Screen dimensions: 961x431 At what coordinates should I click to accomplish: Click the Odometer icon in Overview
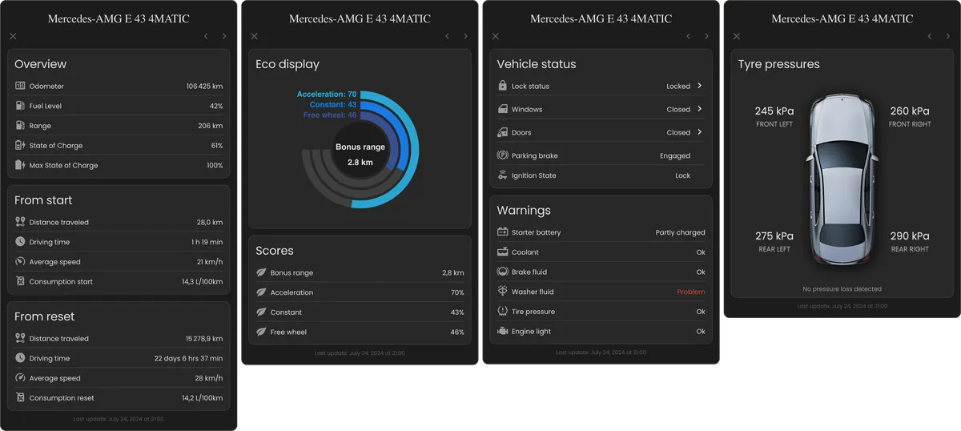pos(20,86)
